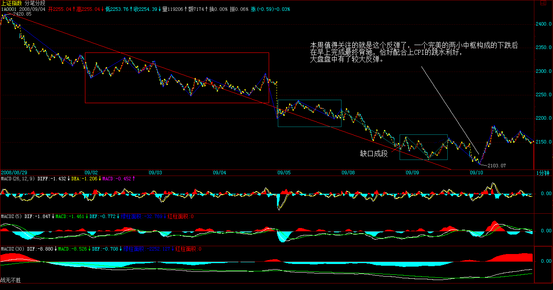Image resolution: width=553 pixels, height=290 pixels.
Task: Click the 2103.07 low price label
Action: click(496, 166)
